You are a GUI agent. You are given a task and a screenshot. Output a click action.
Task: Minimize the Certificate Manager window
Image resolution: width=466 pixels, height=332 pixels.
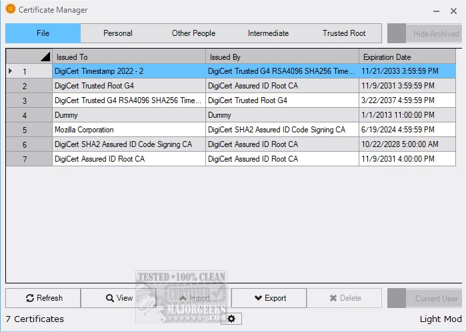click(435, 11)
